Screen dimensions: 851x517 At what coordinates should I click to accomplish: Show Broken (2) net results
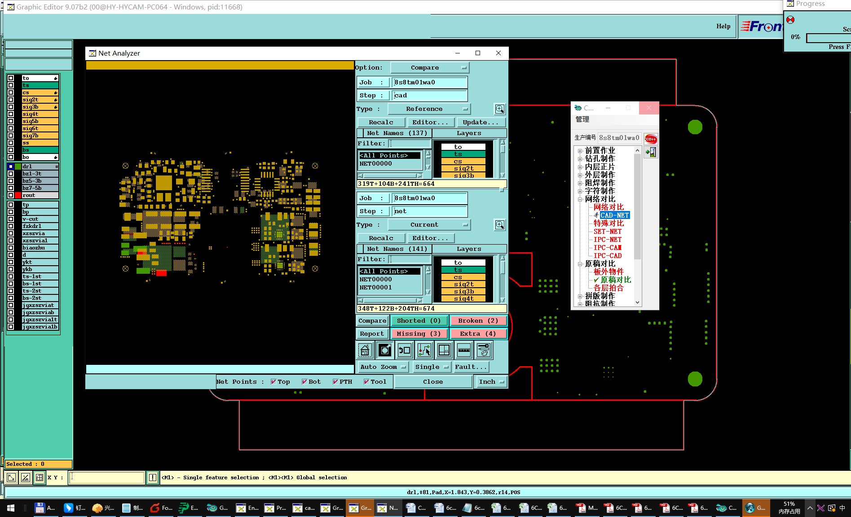click(478, 321)
